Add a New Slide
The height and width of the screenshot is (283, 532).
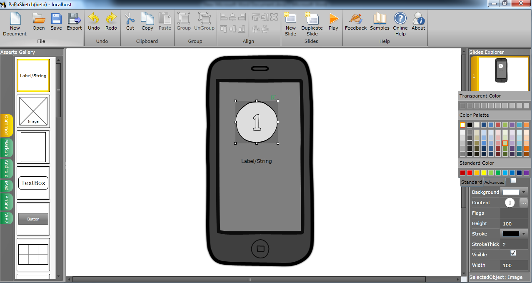[290, 24]
